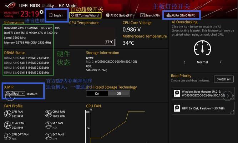Click drag handle of UEFI SanDisk entry
This screenshot has width=238, height=143.
pos(232,112)
